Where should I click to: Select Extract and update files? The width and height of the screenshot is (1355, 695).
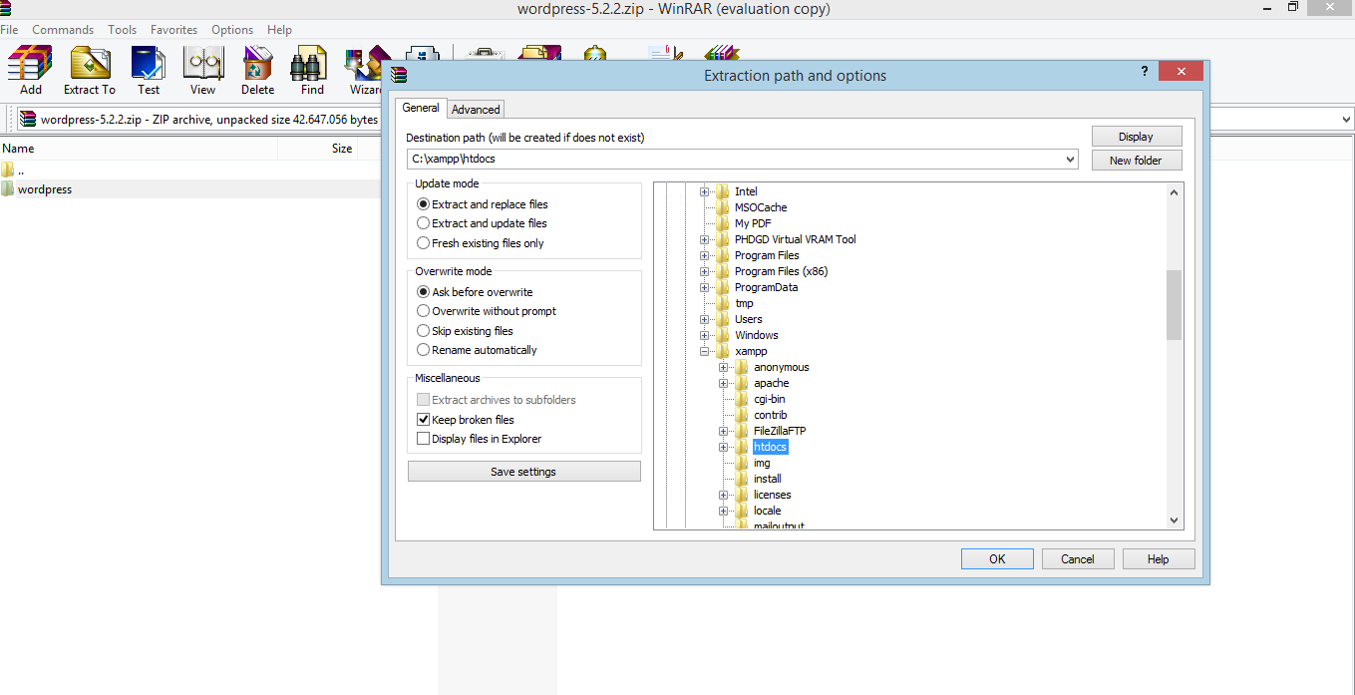pyautogui.click(x=483, y=223)
